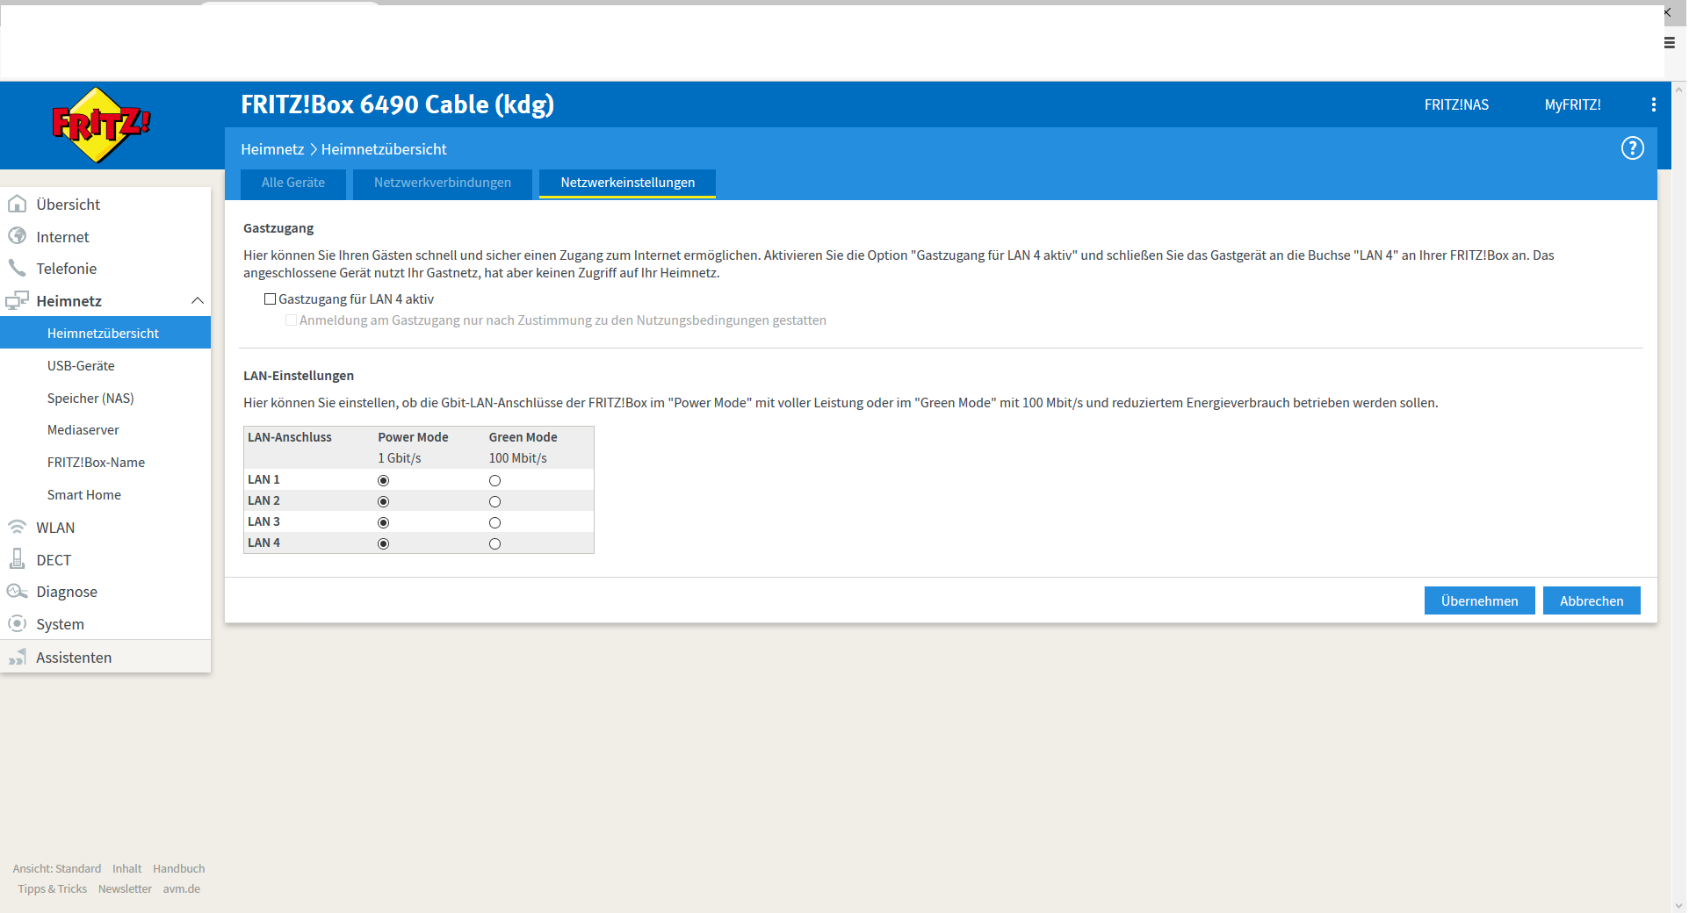Select Green Mode for LAN 2
1689x913 pixels.
pos(494,501)
